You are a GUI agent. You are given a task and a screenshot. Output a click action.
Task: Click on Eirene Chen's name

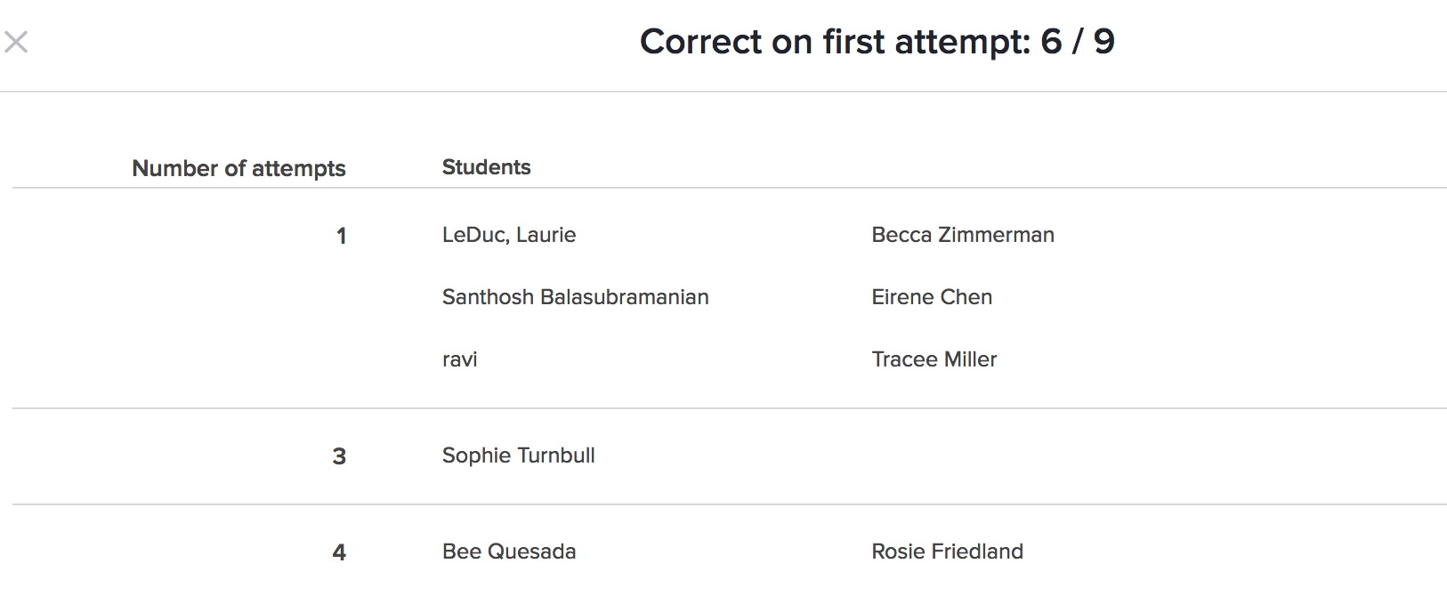(x=931, y=297)
